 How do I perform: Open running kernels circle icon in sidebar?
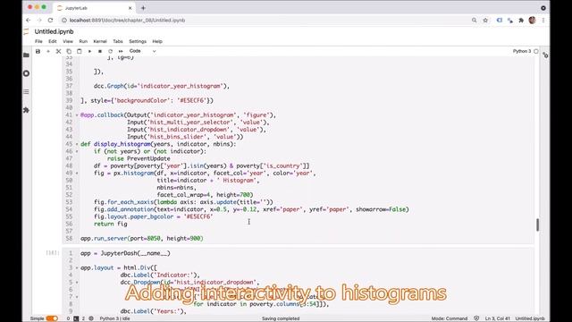point(26,73)
